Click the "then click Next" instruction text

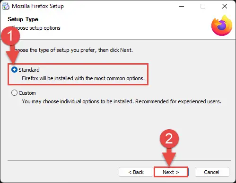pyautogui.click(x=115, y=50)
